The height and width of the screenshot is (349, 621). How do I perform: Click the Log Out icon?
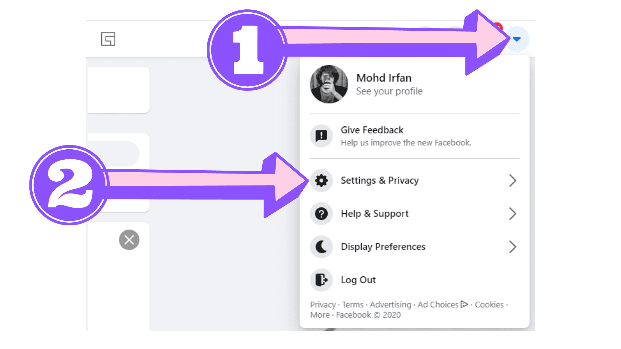pyautogui.click(x=321, y=280)
